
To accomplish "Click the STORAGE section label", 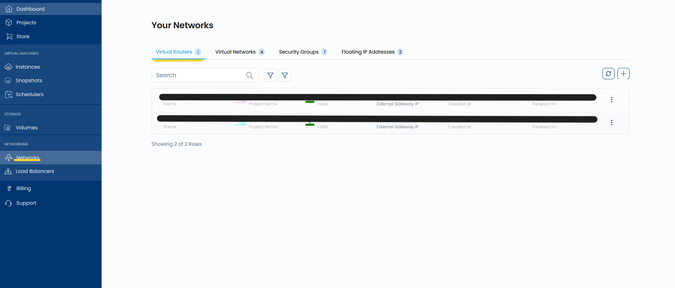I will tap(13, 114).
